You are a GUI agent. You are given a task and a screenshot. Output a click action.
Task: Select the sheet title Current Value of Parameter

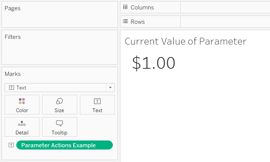click(186, 42)
